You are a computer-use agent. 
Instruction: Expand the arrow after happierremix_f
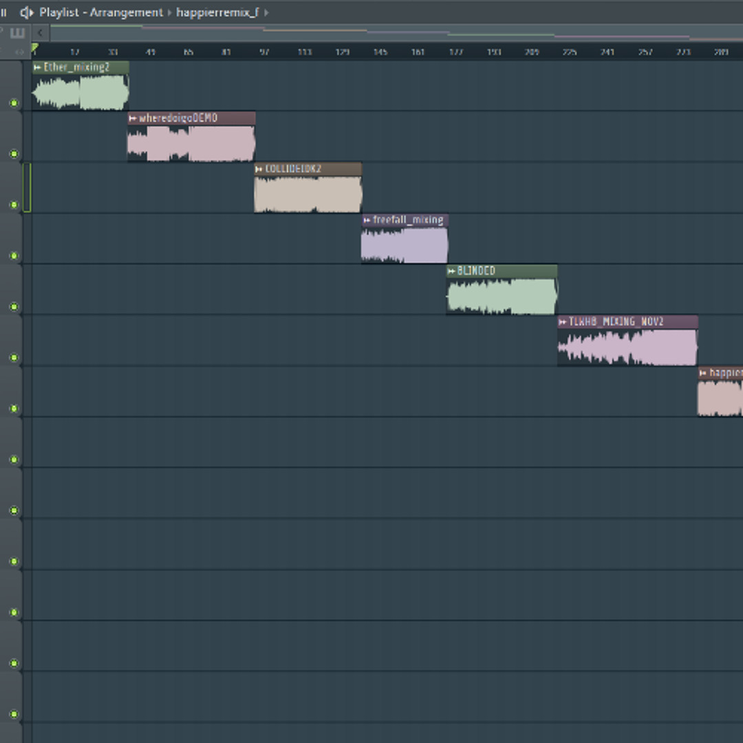click(266, 13)
